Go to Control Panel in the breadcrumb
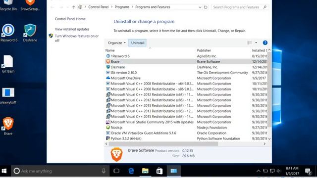This screenshot has height=178, width=317. pyautogui.click(x=99, y=7)
